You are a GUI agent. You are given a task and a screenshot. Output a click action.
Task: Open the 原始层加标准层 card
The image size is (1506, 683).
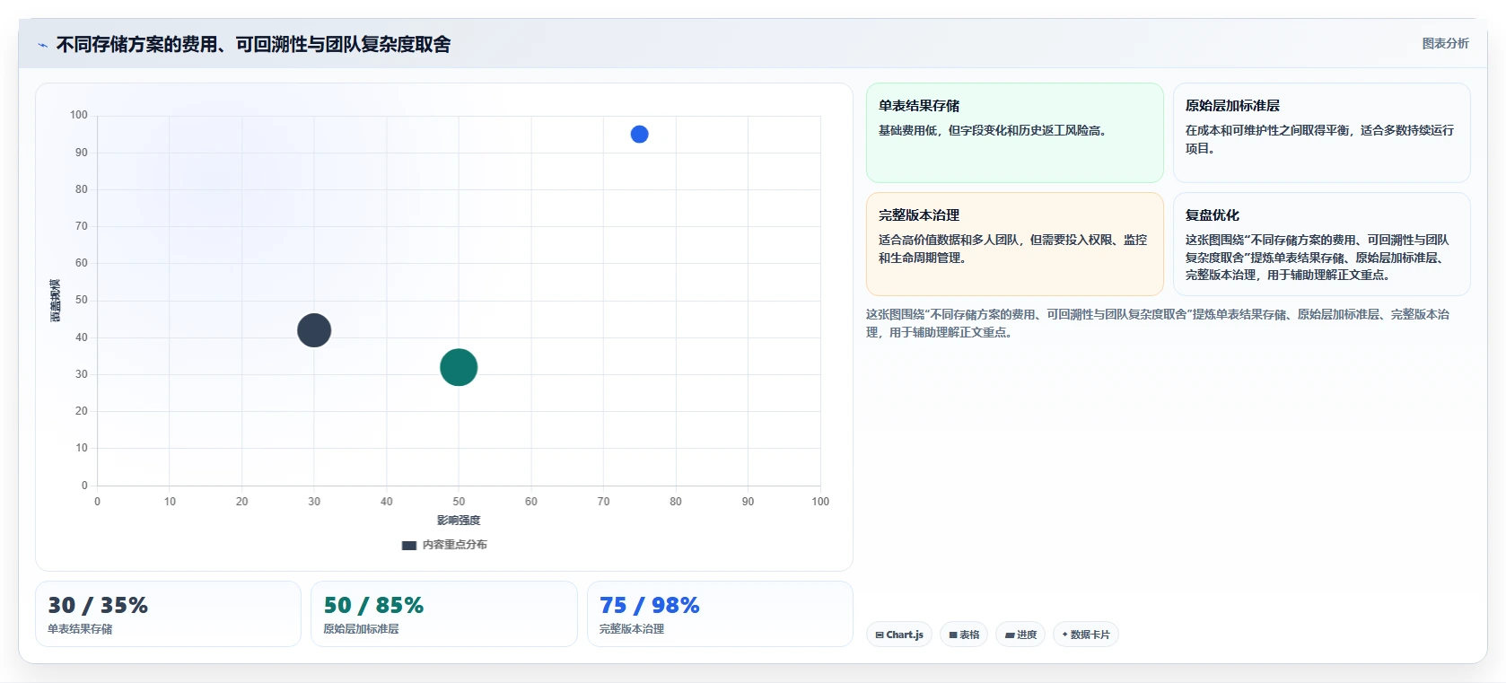click(x=1321, y=133)
